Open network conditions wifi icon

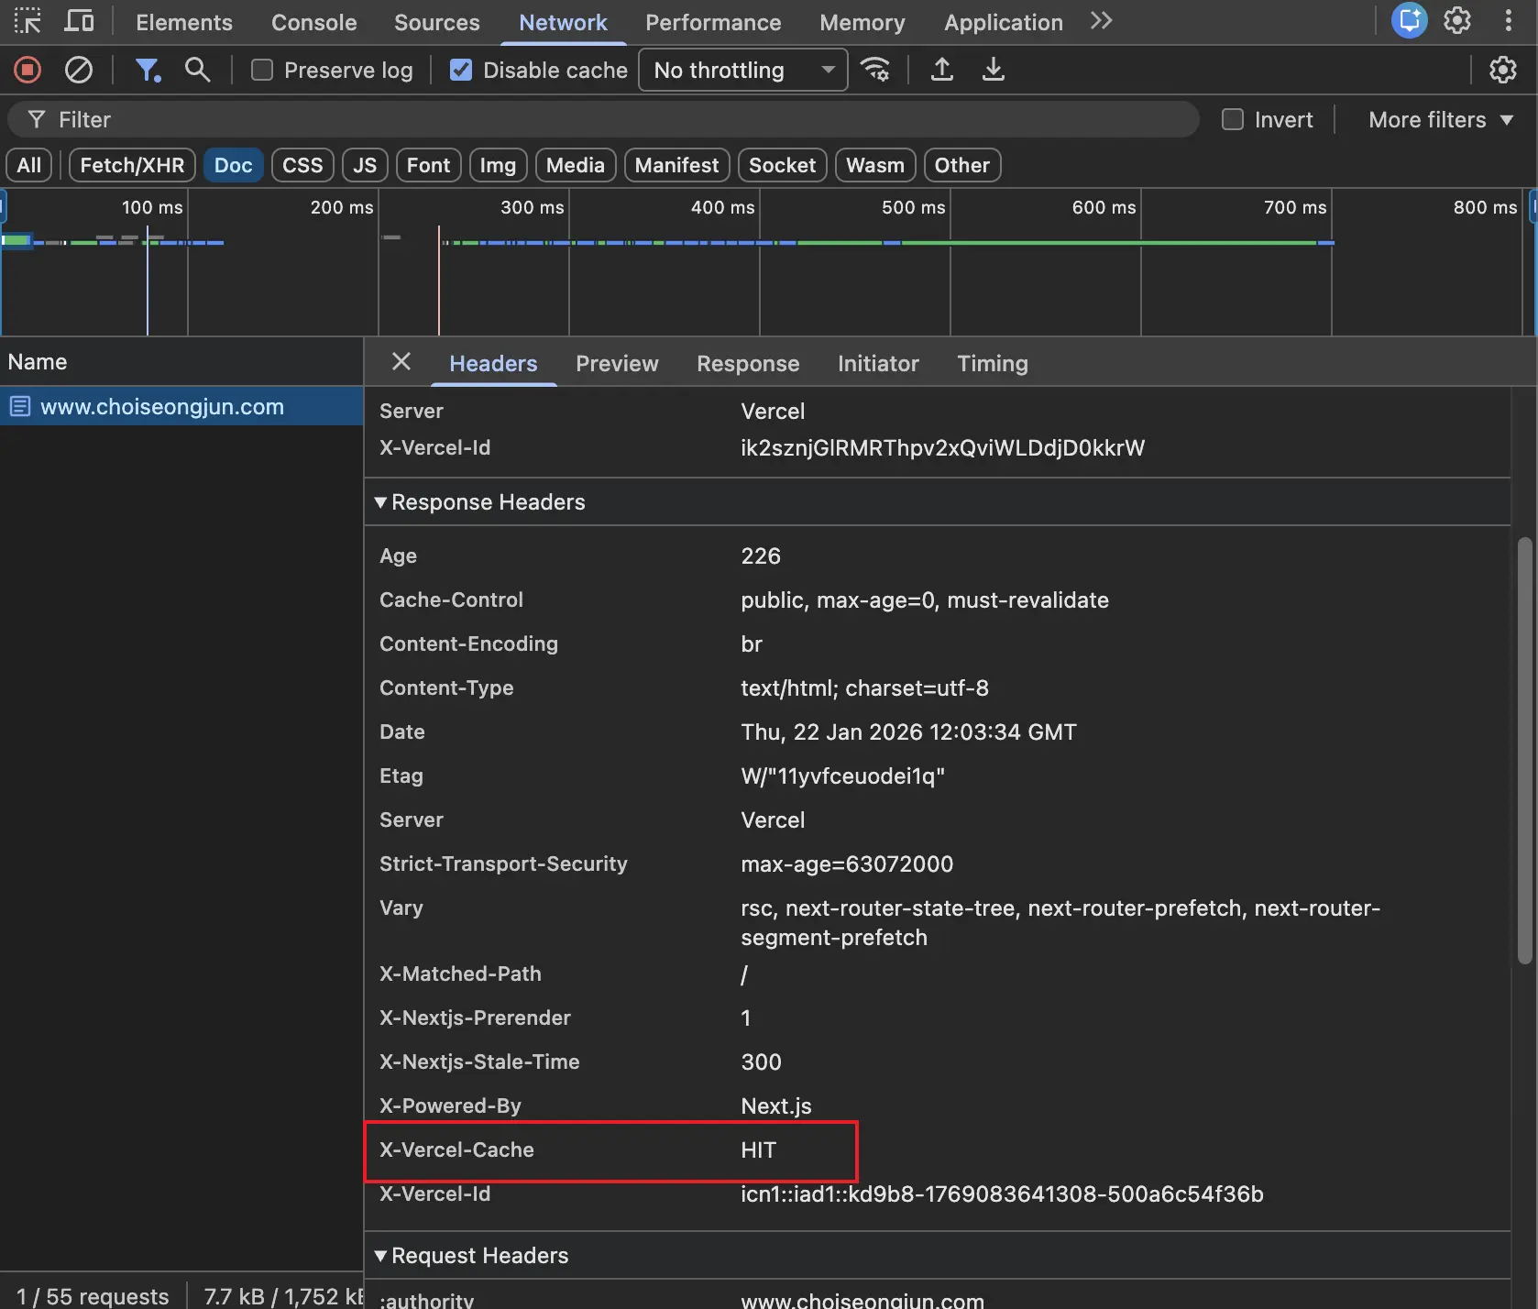pyautogui.click(x=876, y=70)
